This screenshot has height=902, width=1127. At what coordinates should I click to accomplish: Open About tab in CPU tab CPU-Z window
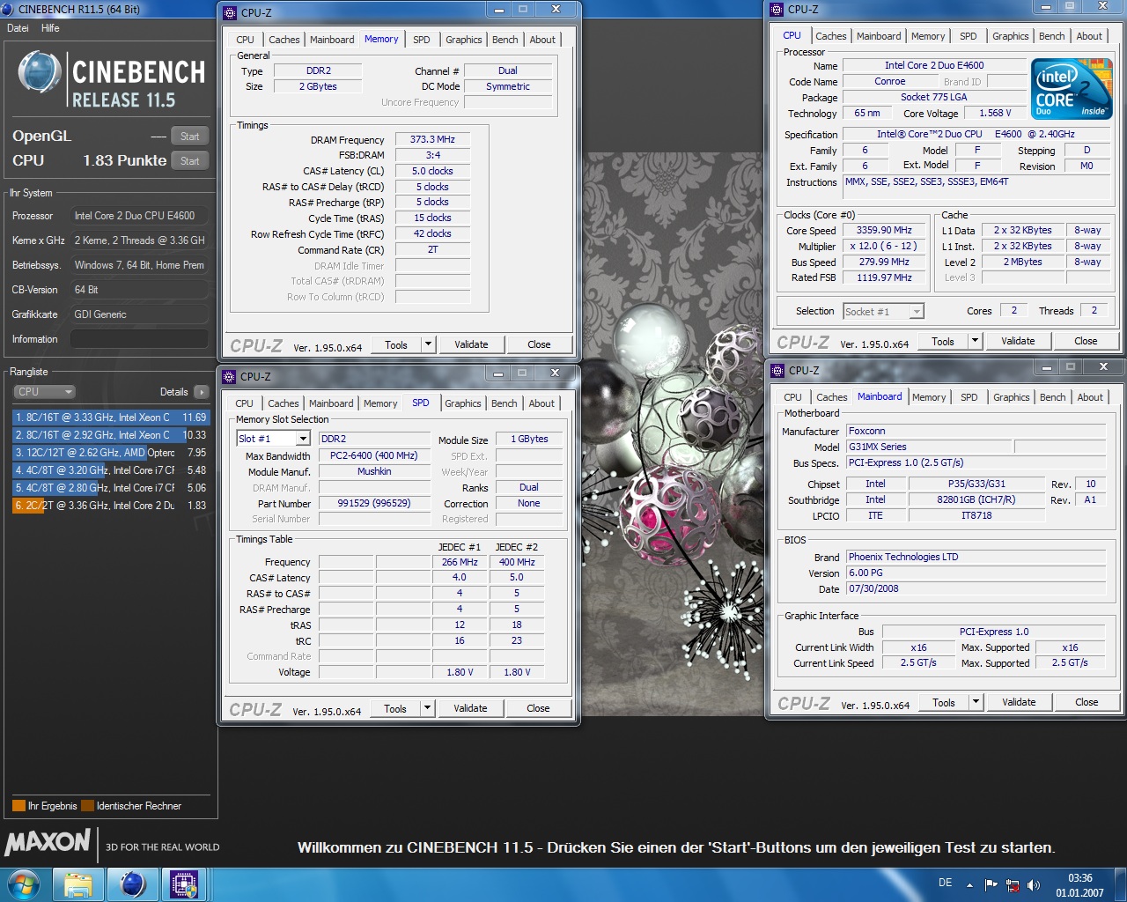(x=1089, y=36)
